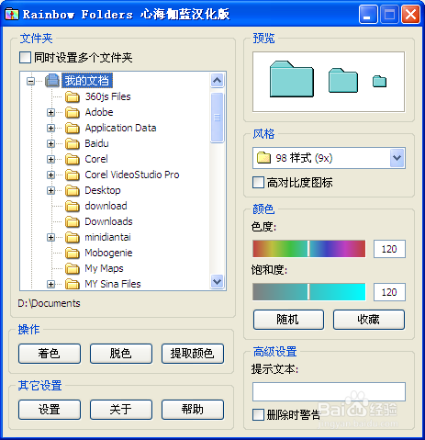
Task: Expand the MY Sina Files node
Action: click(50, 285)
